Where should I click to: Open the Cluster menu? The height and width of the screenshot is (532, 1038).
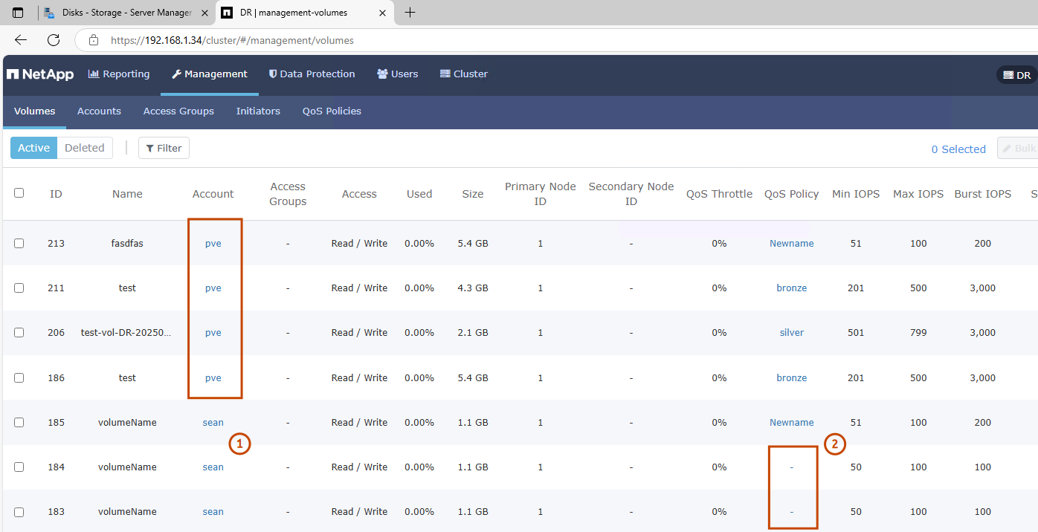click(464, 74)
